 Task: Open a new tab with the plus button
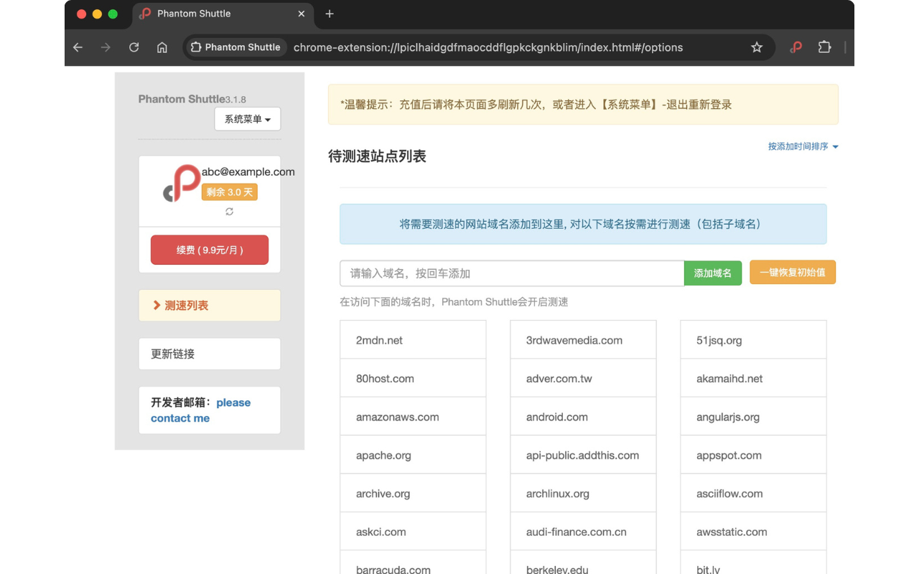click(329, 14)
